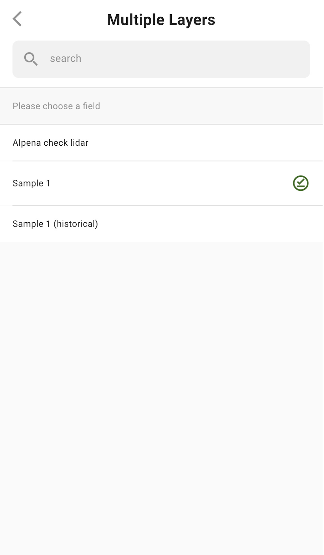Click the "Please choose a field" header
This screenshot has height=555, width=324.
tap(56, 106)
